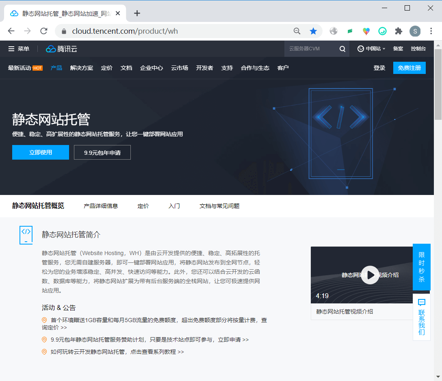View site security lock info
Viewport: 442px width, 381px height.
64,31
